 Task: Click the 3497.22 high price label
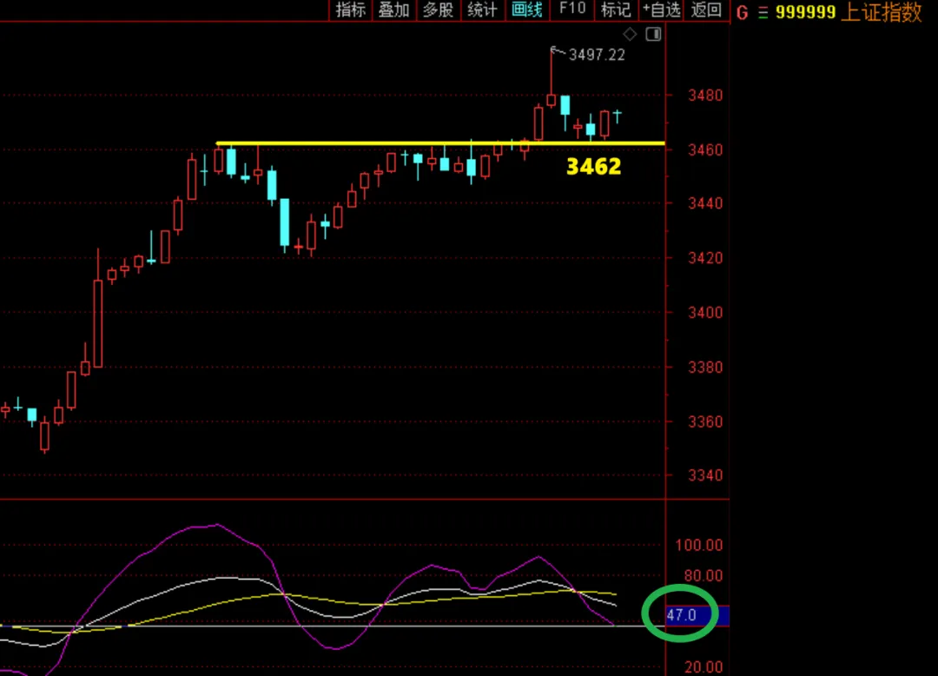(x=597, y=55)
